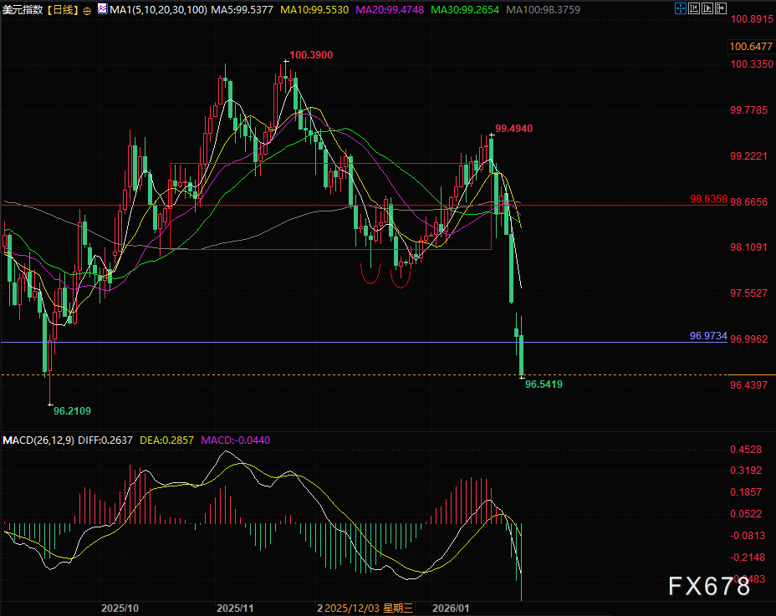Open MACD(26,12,9) indicator settings
The width and height of the screenshot is (776, 616).
tap(38, 440)
